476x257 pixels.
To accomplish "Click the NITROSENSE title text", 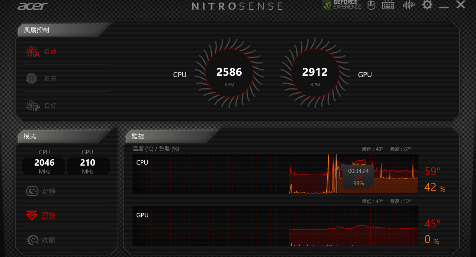I will (x=237, y=6).
